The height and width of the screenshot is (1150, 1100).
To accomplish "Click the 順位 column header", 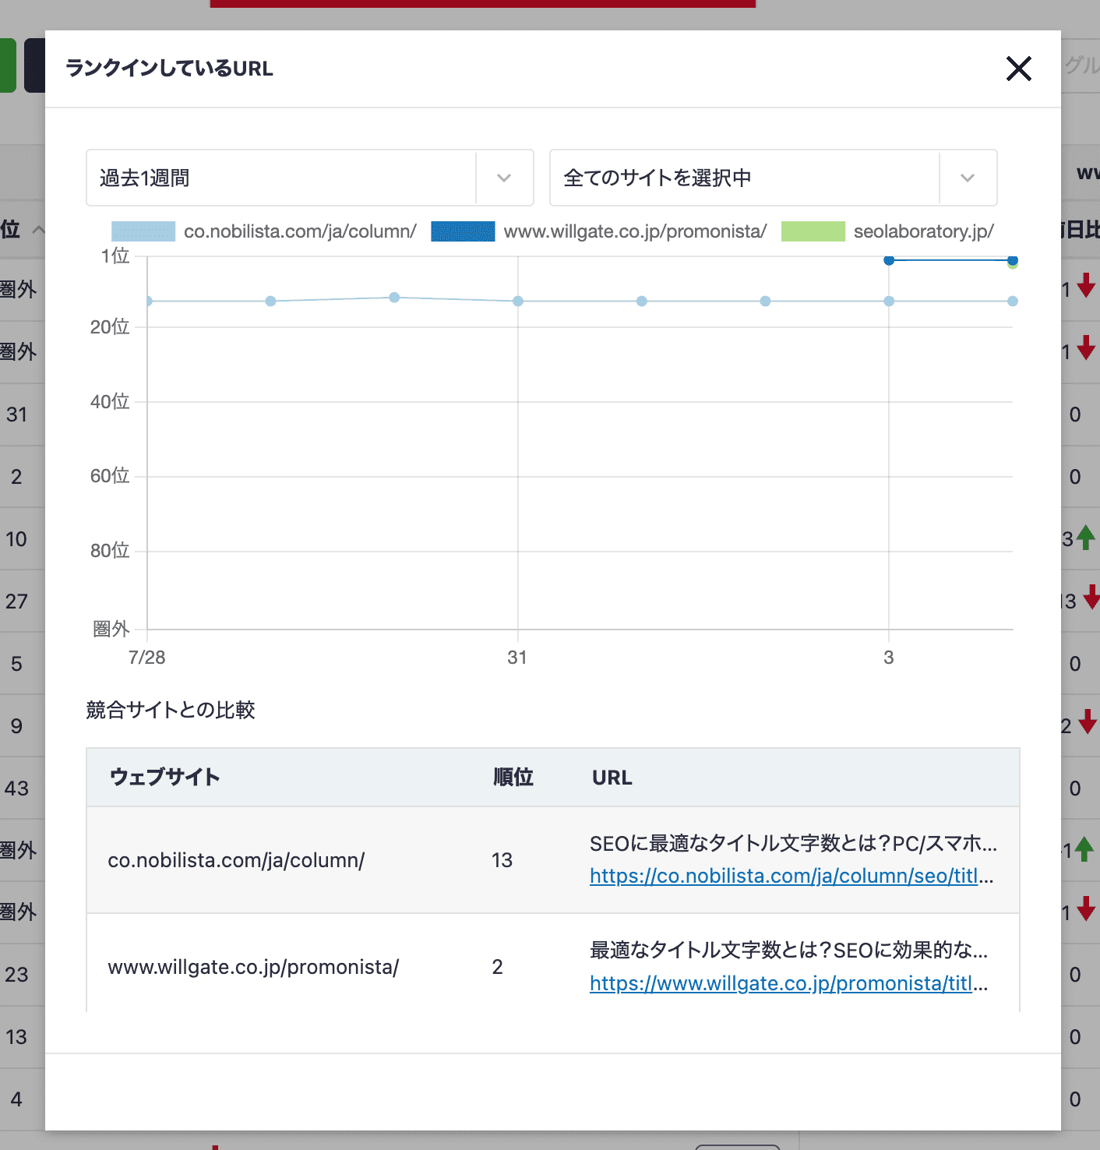I will pyautogui.click(x=513, y=777).
